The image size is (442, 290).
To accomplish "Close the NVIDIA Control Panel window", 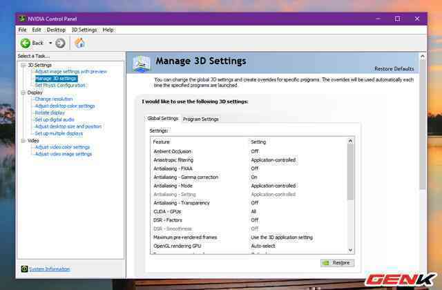I will [x=417, y=19].
